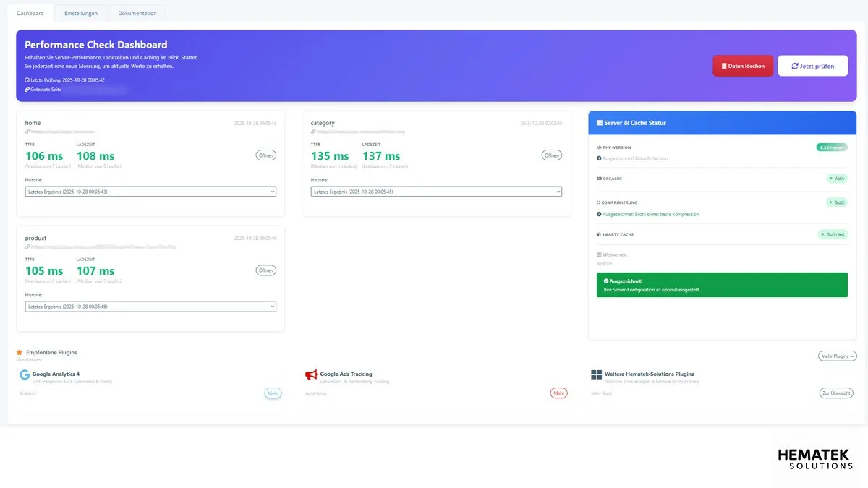Open the Zur Übersicht plugin overview
The height and width of the screenshot is (488, 868).
pos(836,393)
